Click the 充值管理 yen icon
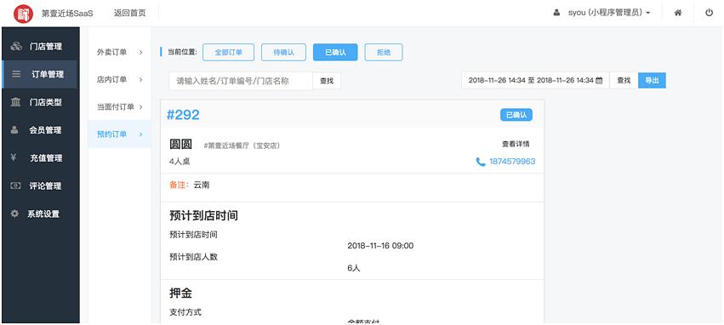The width and height of the screenshot is (724, 325). pos(14,158)
